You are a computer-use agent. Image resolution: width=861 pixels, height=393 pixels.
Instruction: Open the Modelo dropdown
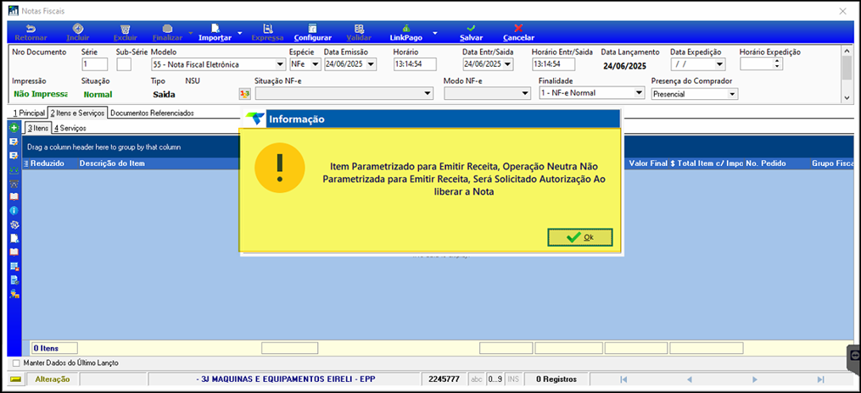click(x=281, y=64)
